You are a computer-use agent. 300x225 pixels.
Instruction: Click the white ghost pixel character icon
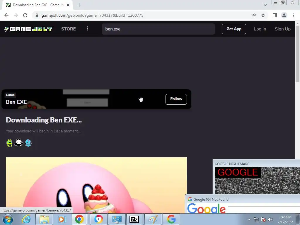(x=18, y=143)
